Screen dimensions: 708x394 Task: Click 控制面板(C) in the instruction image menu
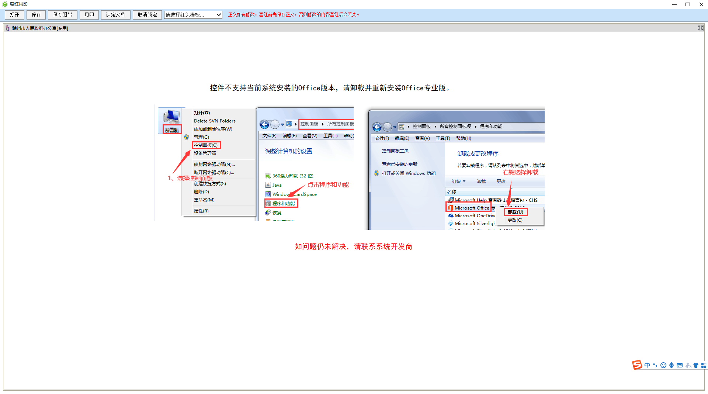pyautogui.click(x=206, y=145)
